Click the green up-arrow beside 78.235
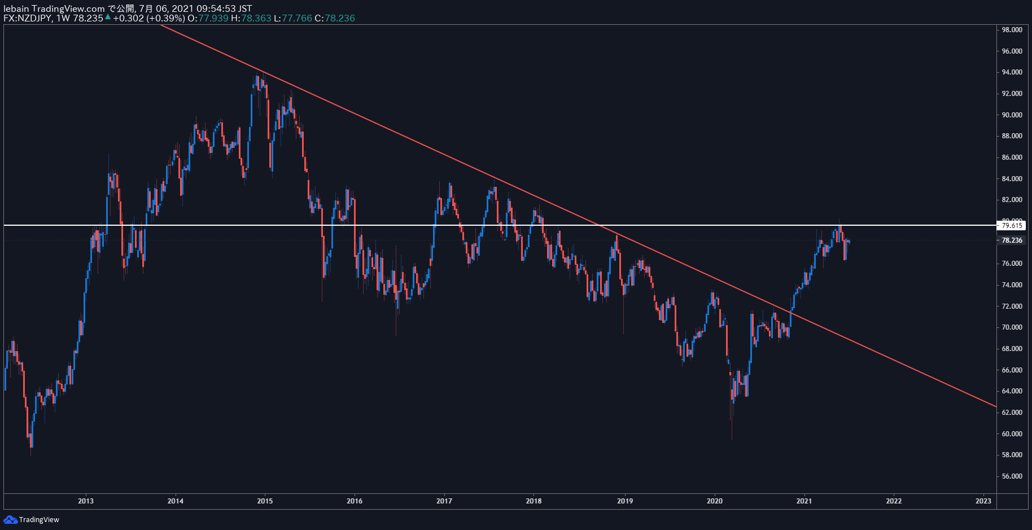1032x530 pixels. pos(107,17)
